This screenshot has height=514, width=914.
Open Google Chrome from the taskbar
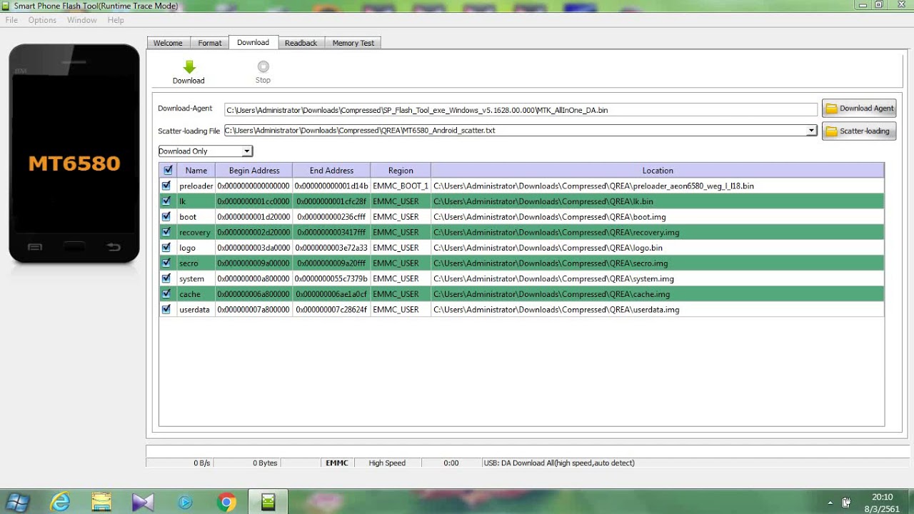[226, 503]
